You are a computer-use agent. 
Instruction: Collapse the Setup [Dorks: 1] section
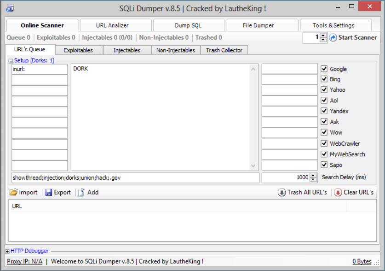11,60
